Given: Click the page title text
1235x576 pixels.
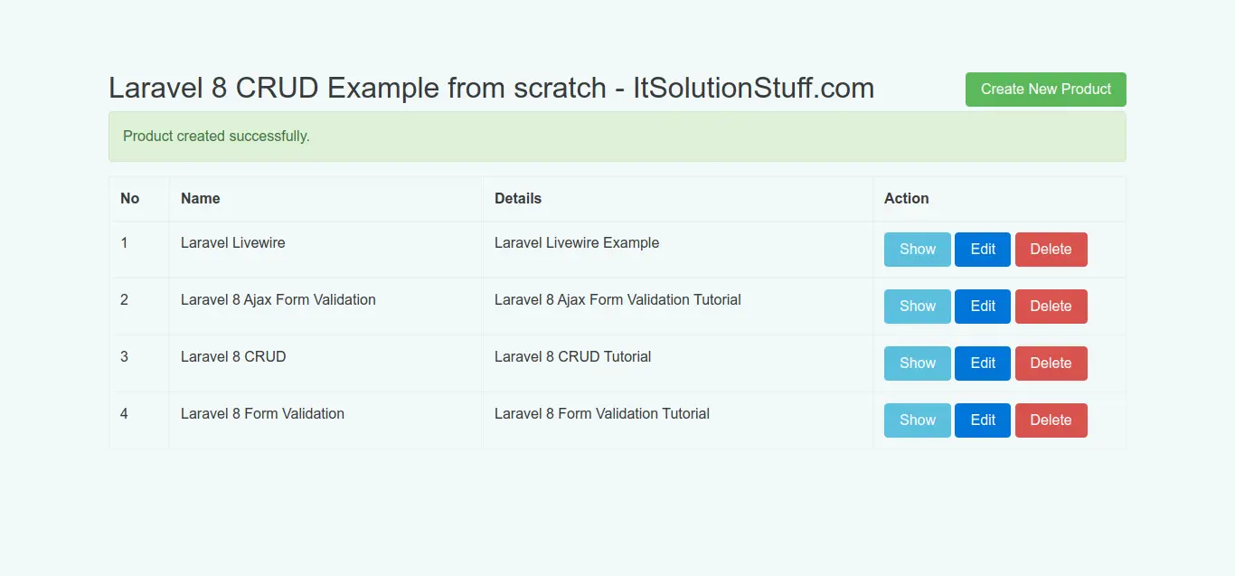Looking at the screenshot, I should click(x=491, y=88).
